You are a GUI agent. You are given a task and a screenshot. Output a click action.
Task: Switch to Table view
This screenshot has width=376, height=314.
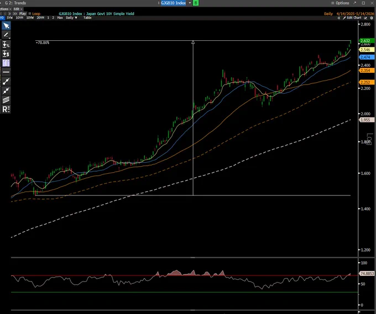pyautogui.click(x=87, y=18)
